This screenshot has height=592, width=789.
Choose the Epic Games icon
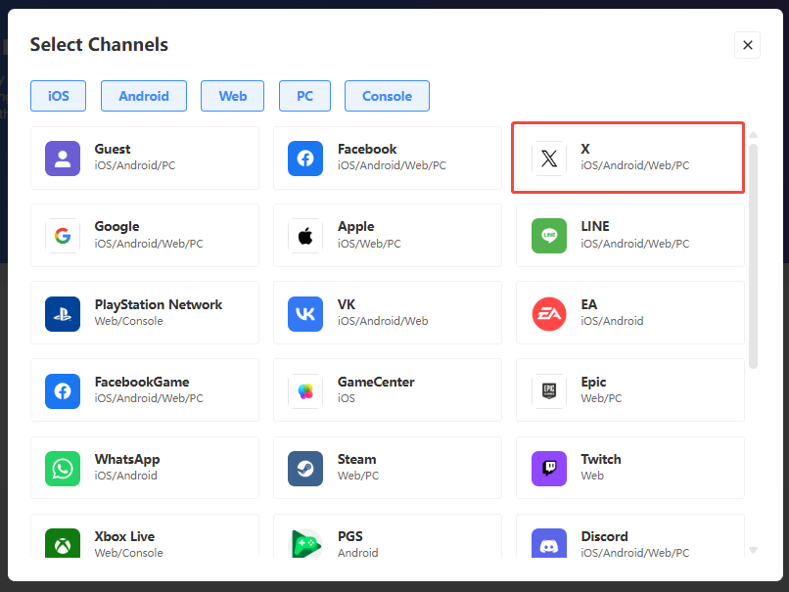pos(548,390)
